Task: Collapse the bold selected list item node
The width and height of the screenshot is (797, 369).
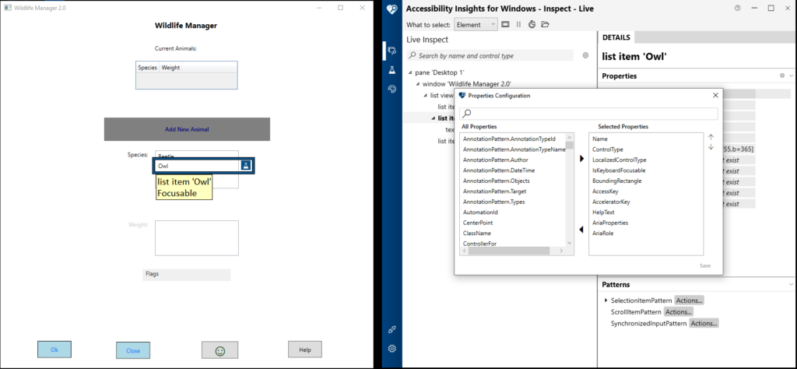Action: [433, 118]
